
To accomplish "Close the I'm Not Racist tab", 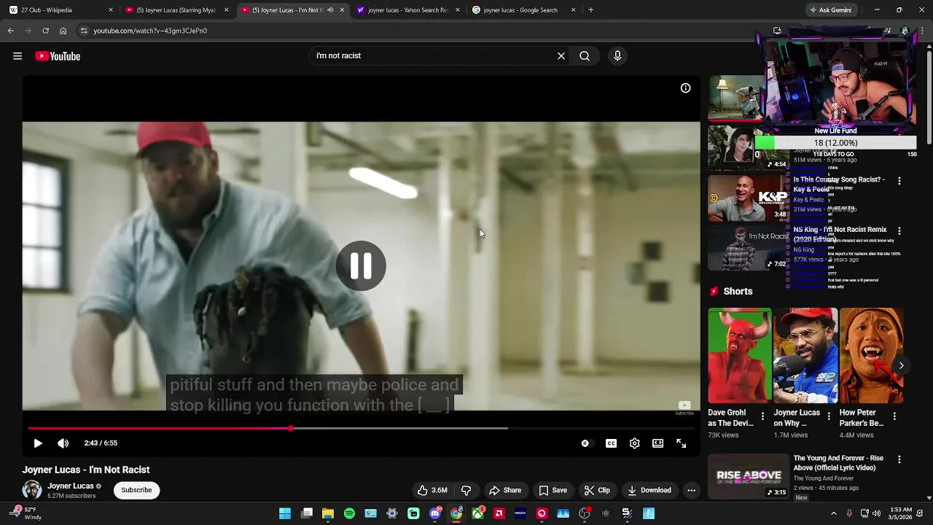I will [342, 10].
